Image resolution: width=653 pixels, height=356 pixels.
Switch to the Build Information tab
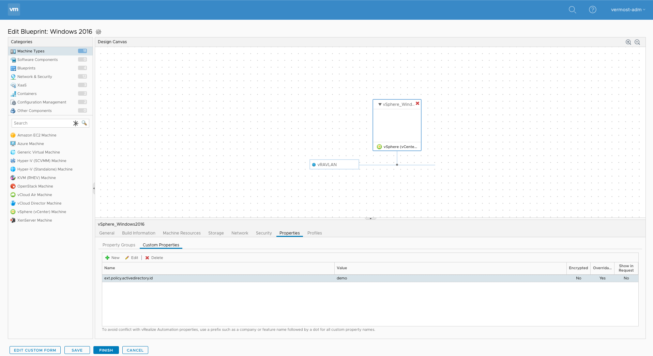[x=139, y=233]
